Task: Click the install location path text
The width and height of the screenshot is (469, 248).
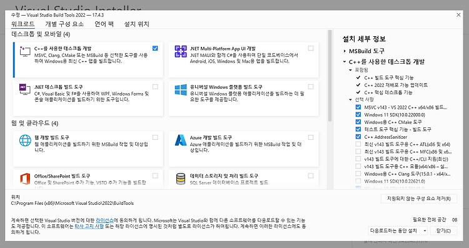Action: [73, 203]
